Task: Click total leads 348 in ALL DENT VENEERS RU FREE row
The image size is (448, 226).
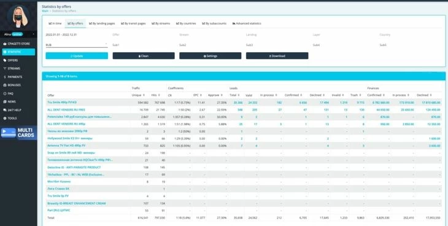Action: point(240,110)
